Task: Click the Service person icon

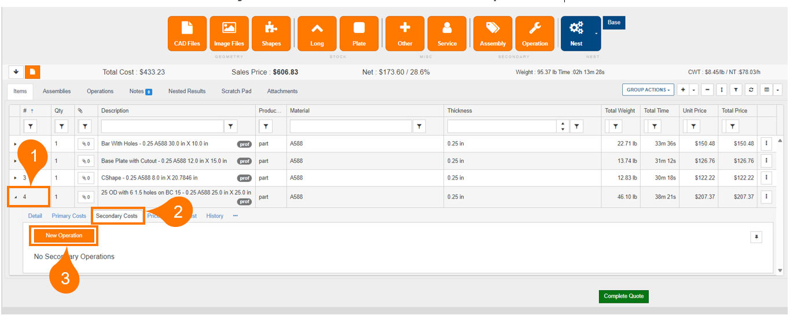Action: (x=447, y=34)
